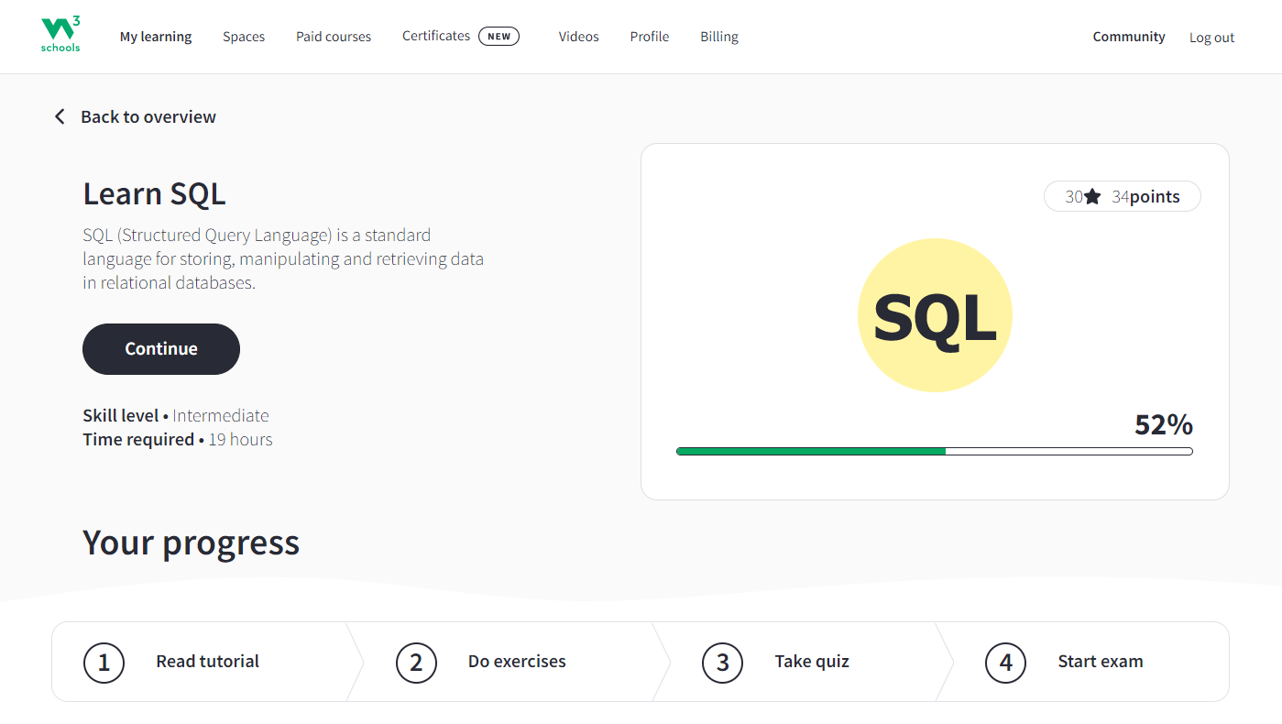Click the back arrow chevron icon
1282x724 pixels.
[x=60, y=116]
